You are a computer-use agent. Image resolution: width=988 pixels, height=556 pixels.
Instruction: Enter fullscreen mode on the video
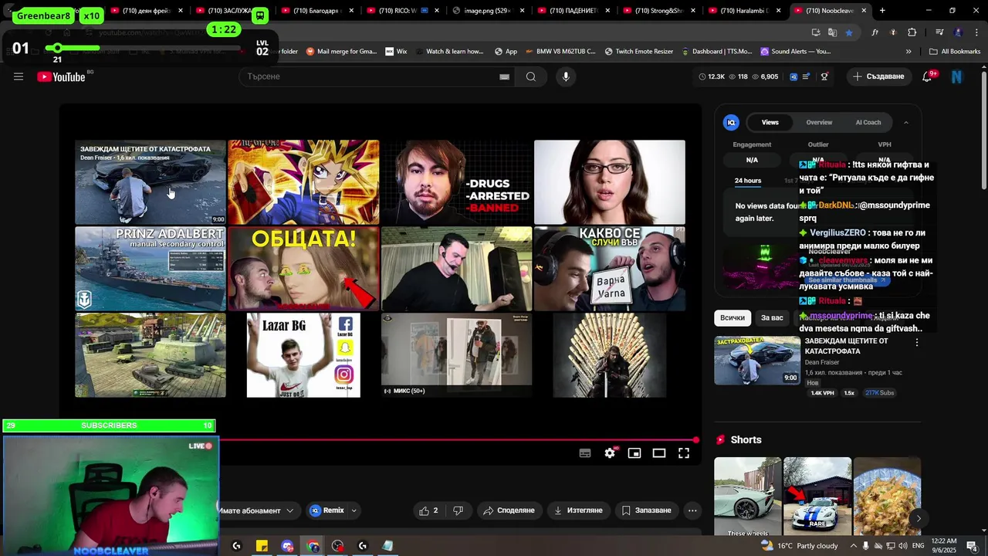(684, 453)
